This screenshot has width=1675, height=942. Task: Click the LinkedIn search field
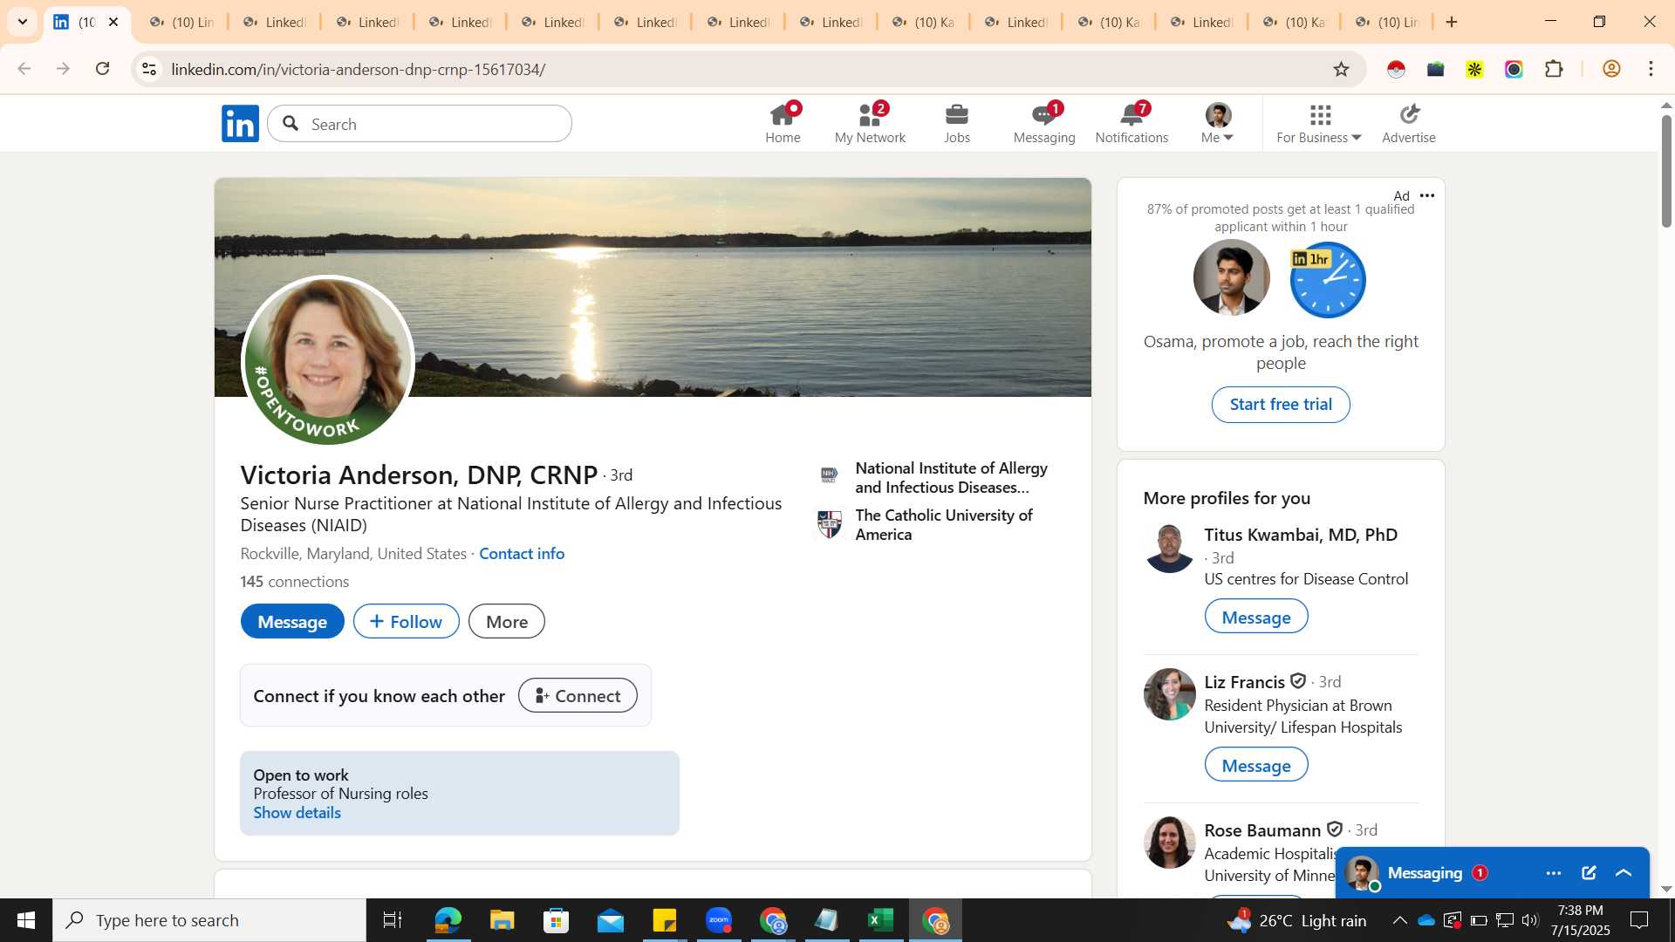click(420, 123)
